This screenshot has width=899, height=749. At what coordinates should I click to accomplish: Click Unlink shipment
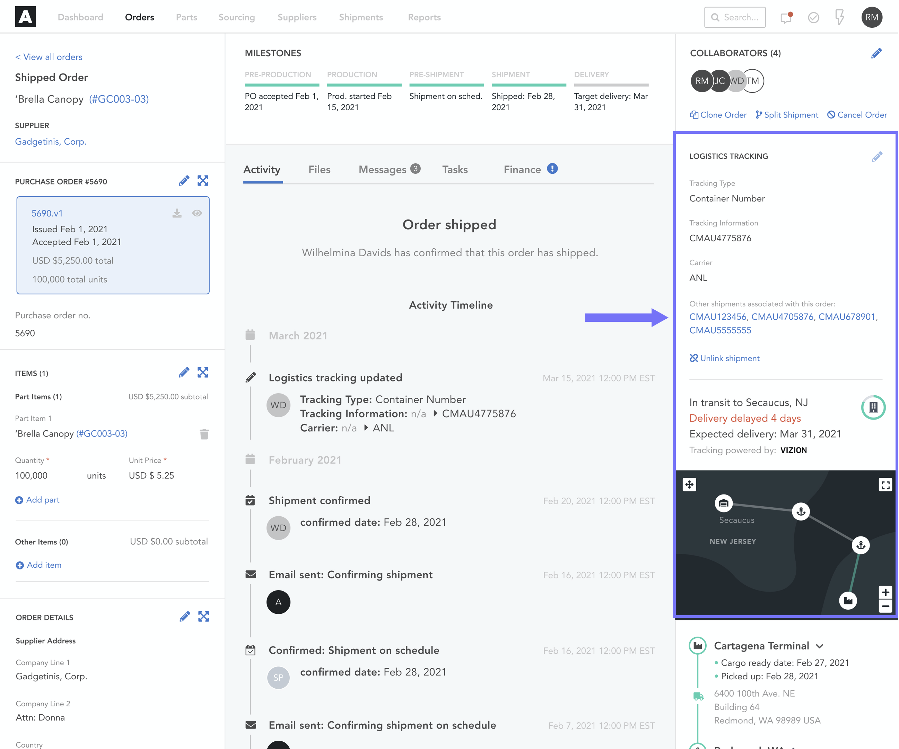(x=724, y=358)
